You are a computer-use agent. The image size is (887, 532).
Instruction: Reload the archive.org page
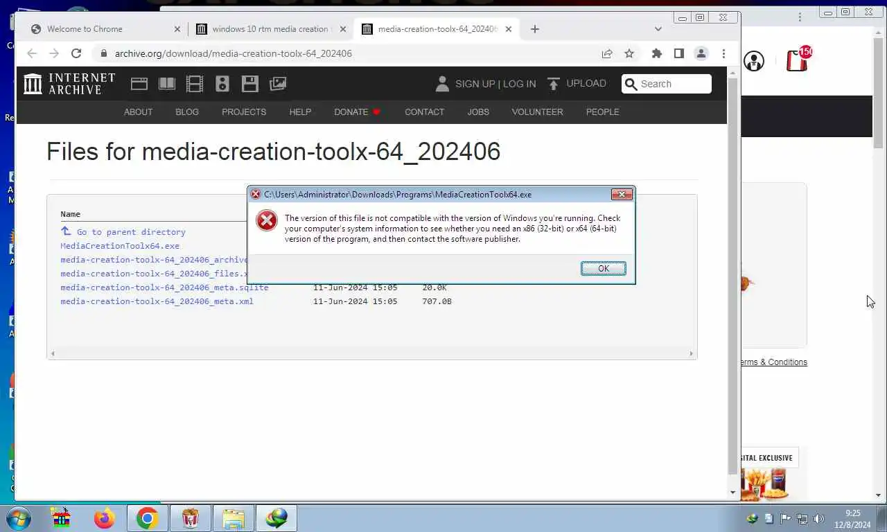click(76, 53)
